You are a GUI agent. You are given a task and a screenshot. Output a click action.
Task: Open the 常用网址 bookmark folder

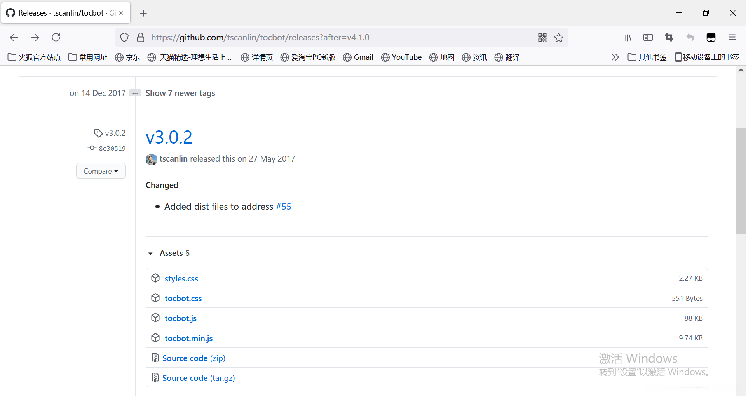click(x=88, y=57)
